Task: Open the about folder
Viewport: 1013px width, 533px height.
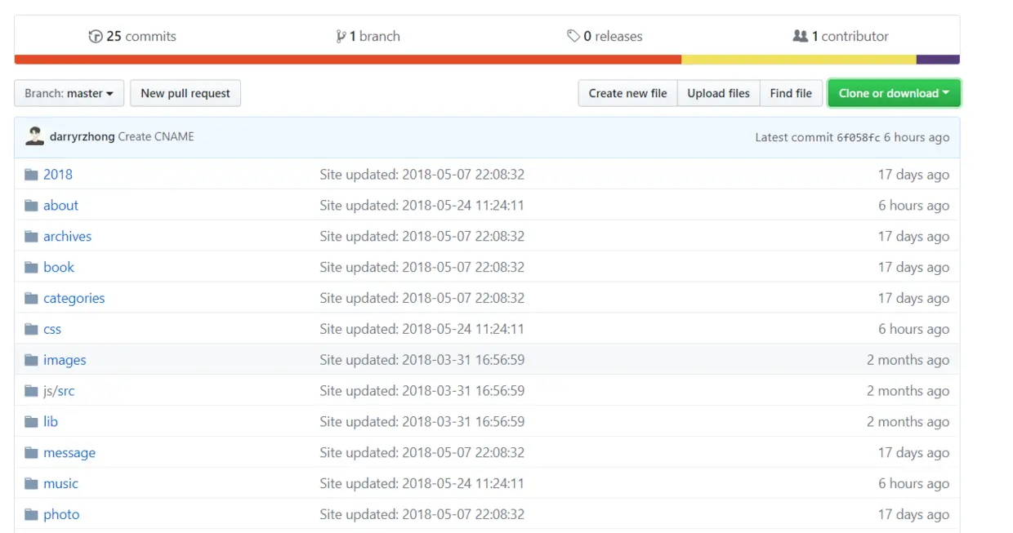Action: pos(61,205)
